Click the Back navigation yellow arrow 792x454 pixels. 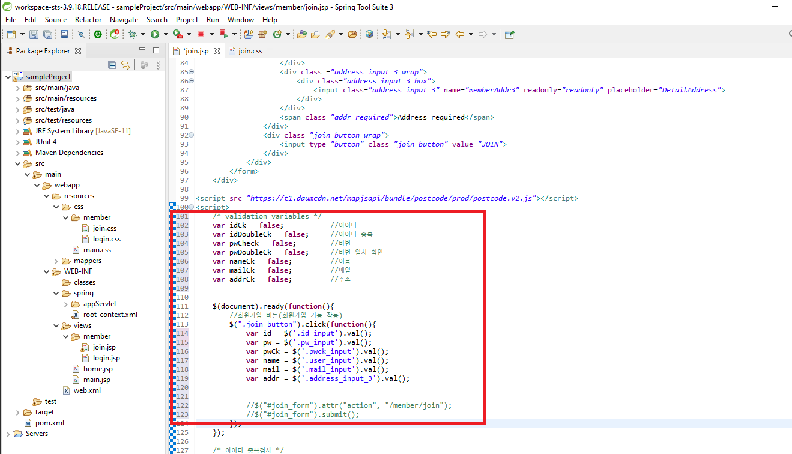tap(460, 34)
